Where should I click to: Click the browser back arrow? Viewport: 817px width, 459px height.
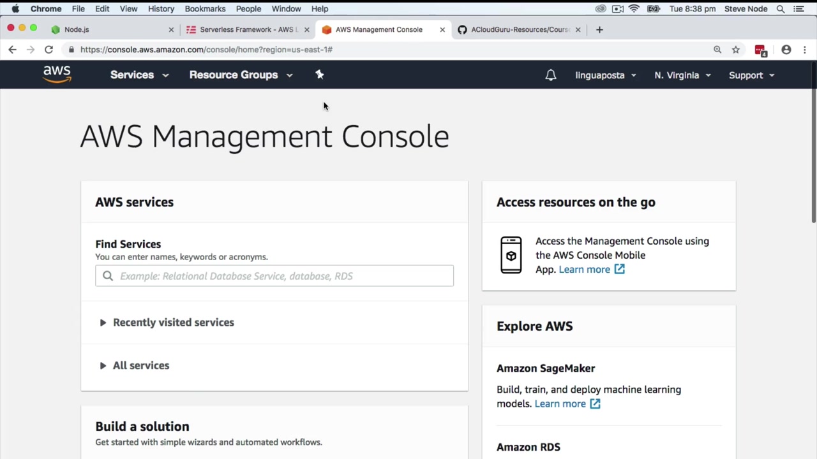pos(12,50)
